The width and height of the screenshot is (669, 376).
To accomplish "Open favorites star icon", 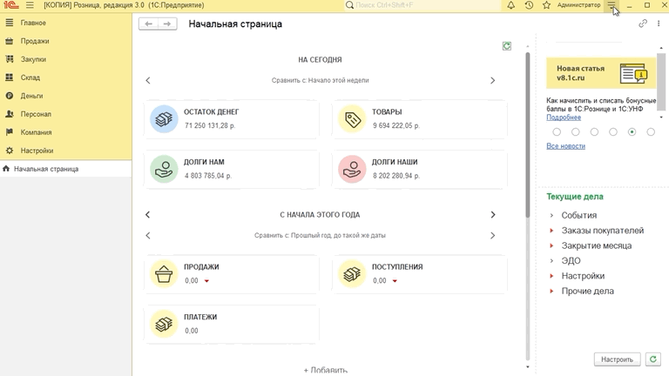I will tap(546, 5).
